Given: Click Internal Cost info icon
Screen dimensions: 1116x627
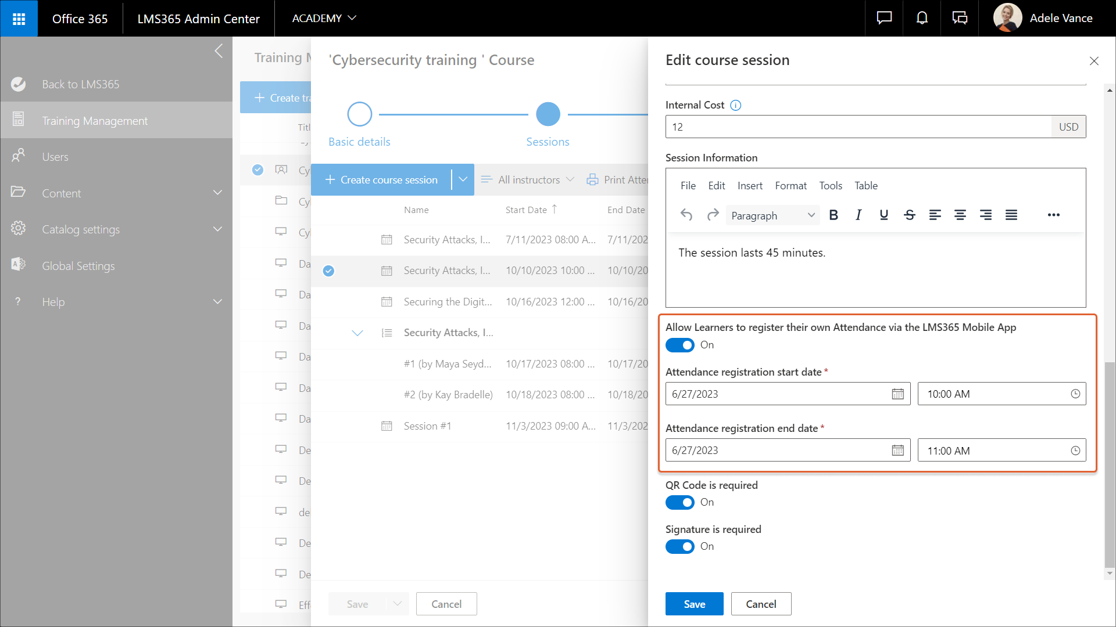Looking at the screenshot, I should tap(735, 105).
